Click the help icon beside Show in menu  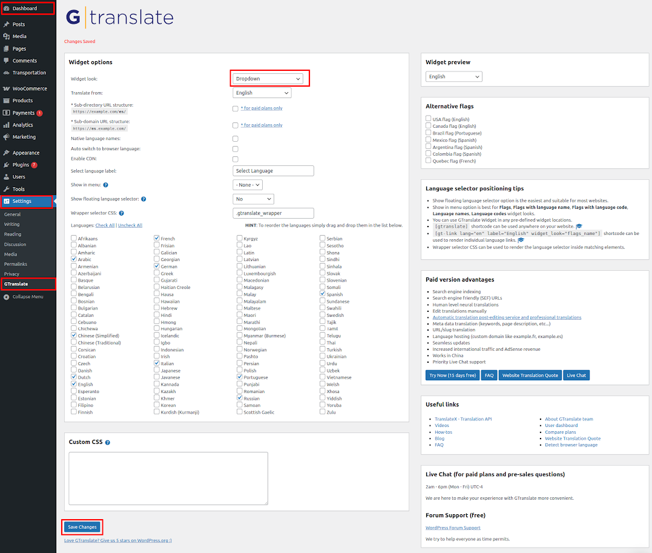(105, 185)
